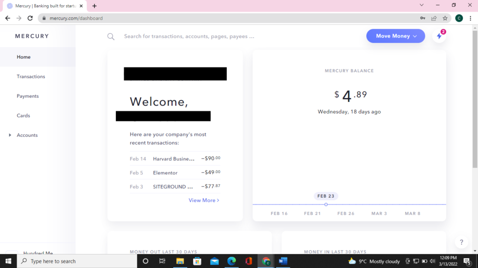Click the MONEY OUT LAST 30 DAYS heading

pyautogui.click(x=163, y=252)
